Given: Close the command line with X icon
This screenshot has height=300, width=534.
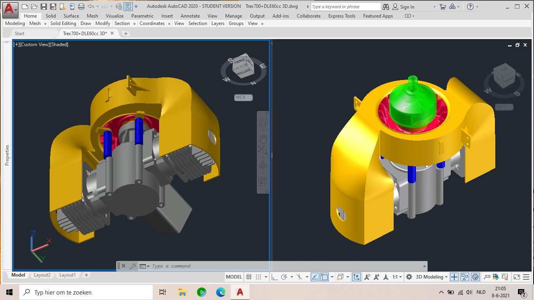Looking at the screenshot, I should click(124, 266).
